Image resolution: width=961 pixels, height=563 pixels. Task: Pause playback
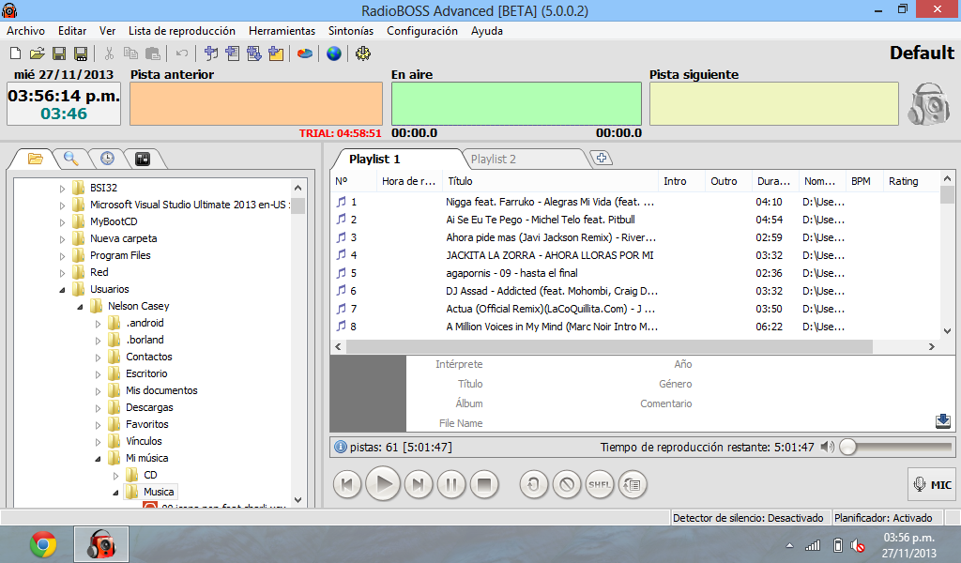451,485
